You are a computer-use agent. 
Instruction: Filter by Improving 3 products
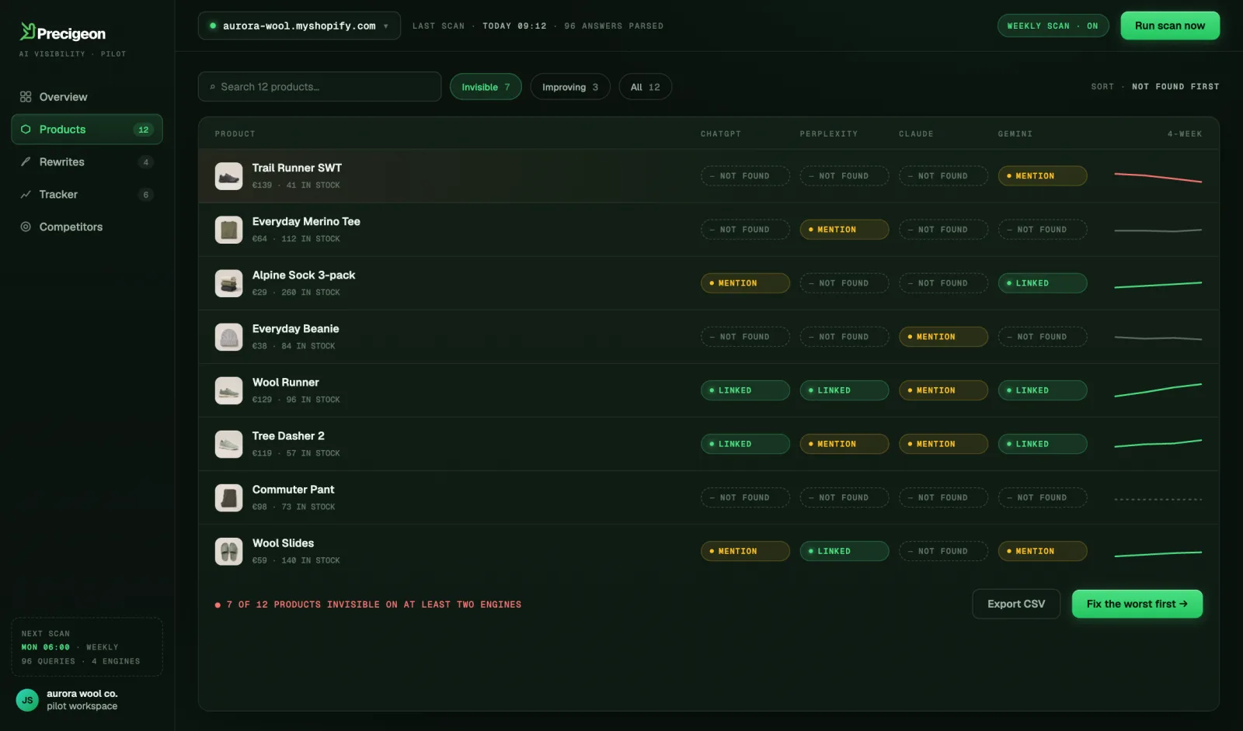pos(570,87)
